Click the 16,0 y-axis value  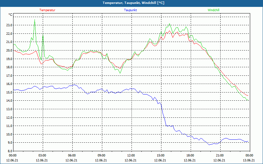pos(9,84)
